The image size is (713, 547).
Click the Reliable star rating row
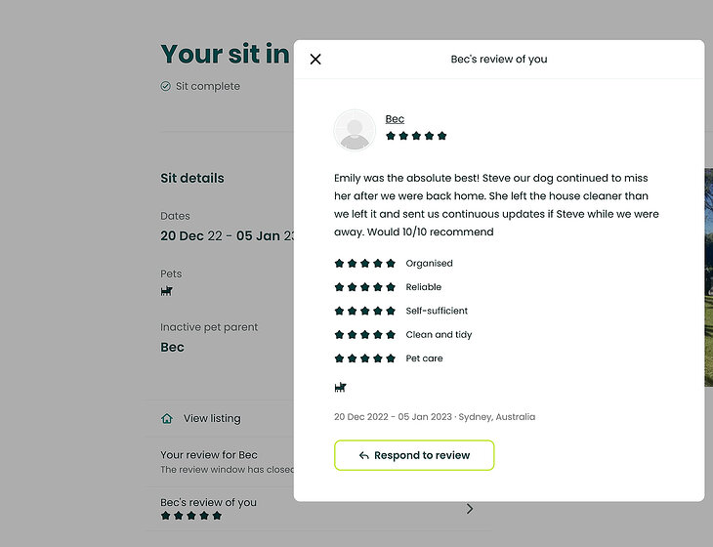[364, 287]
